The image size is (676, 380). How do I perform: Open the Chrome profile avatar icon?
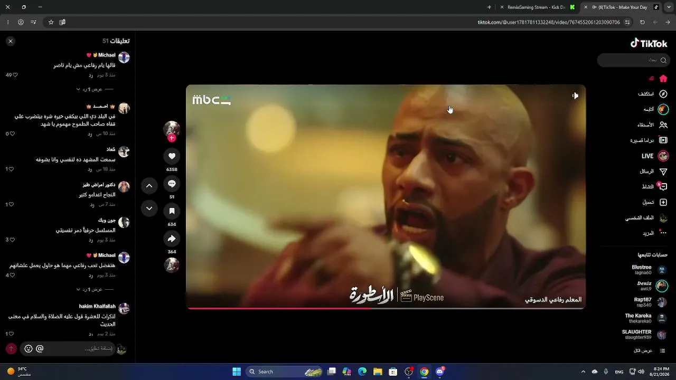click(x=21, y=22)
